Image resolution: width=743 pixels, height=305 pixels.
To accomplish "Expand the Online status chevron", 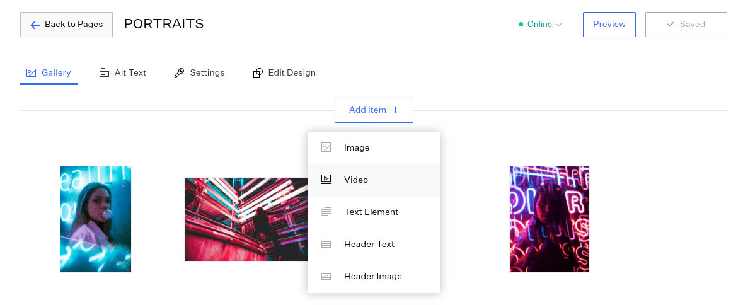I will [559, 25].
